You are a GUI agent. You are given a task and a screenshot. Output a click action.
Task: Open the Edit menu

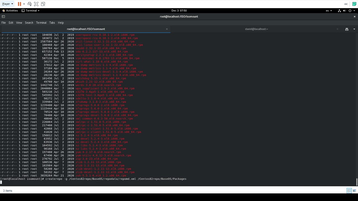(11, 23)
